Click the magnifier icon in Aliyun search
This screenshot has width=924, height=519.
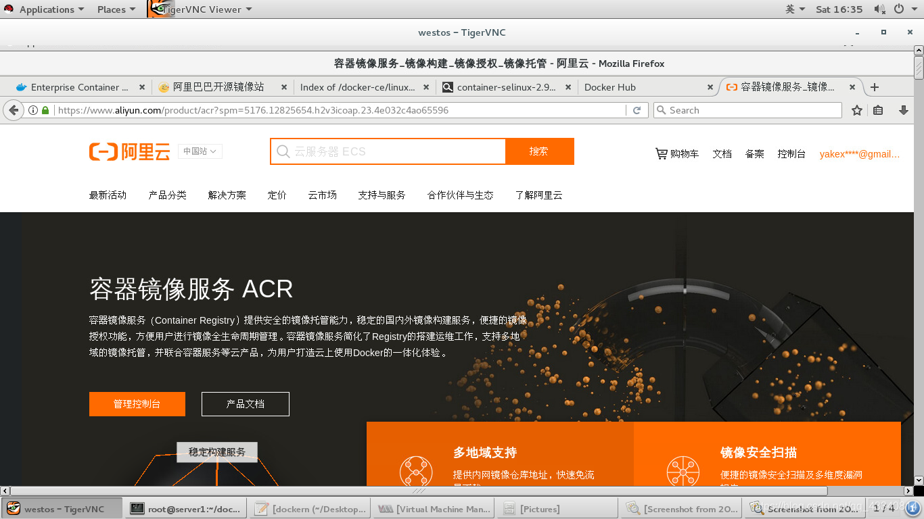click(x=283, y=151)
